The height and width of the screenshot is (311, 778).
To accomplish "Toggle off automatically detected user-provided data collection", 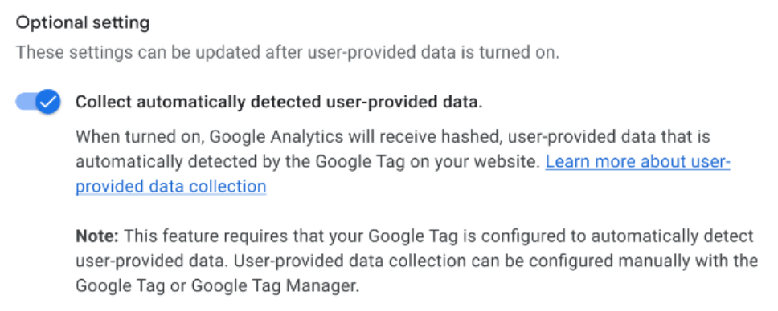I will 39,102.
